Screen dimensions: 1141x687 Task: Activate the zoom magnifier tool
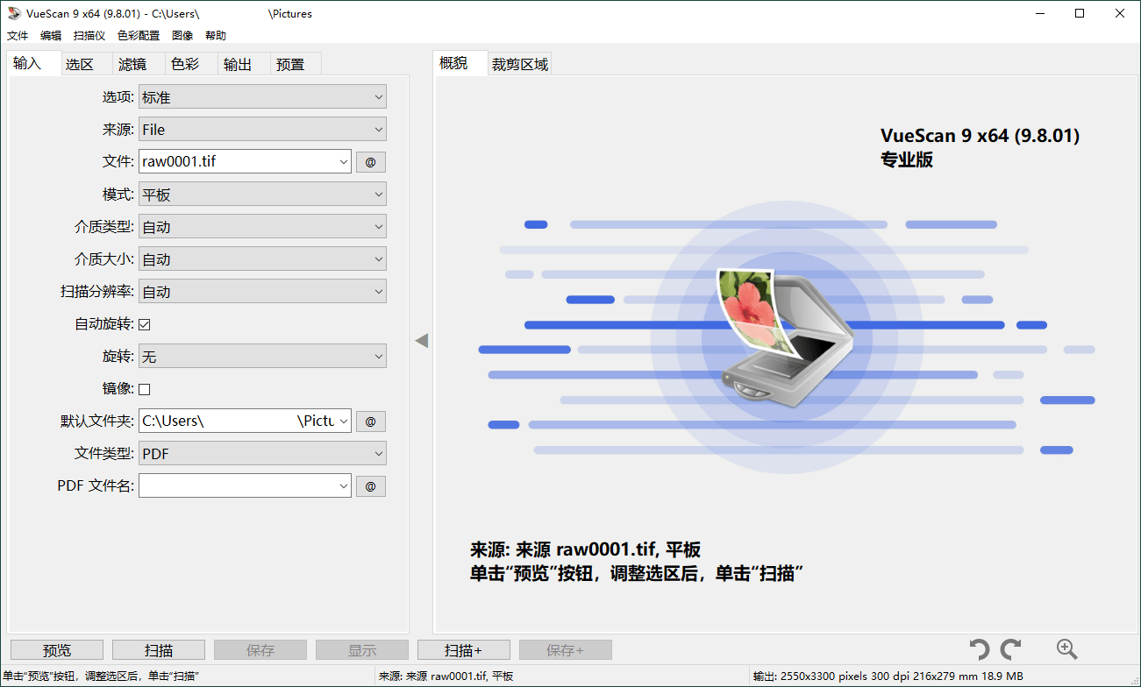1066,649
